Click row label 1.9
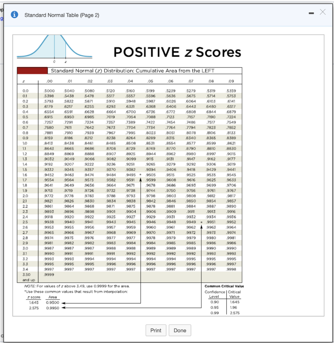 [x=25, y=191]
